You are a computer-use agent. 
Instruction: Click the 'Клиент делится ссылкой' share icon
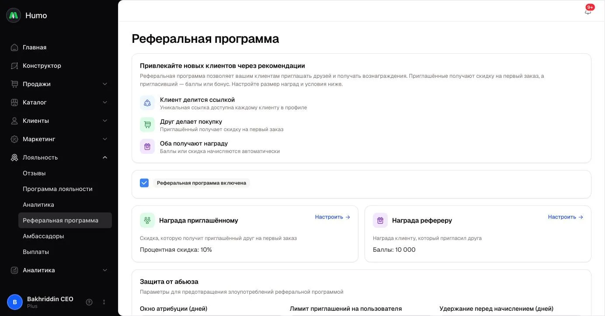point(147,103)
